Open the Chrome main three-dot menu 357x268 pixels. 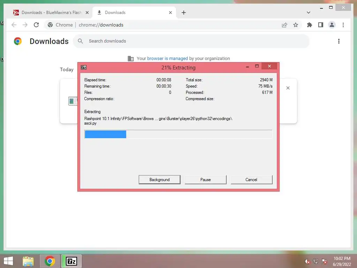click(x=343, y=25)
